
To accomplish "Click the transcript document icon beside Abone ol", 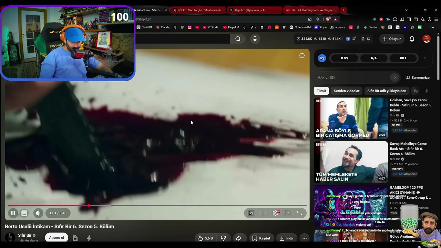I will [75, 238].
